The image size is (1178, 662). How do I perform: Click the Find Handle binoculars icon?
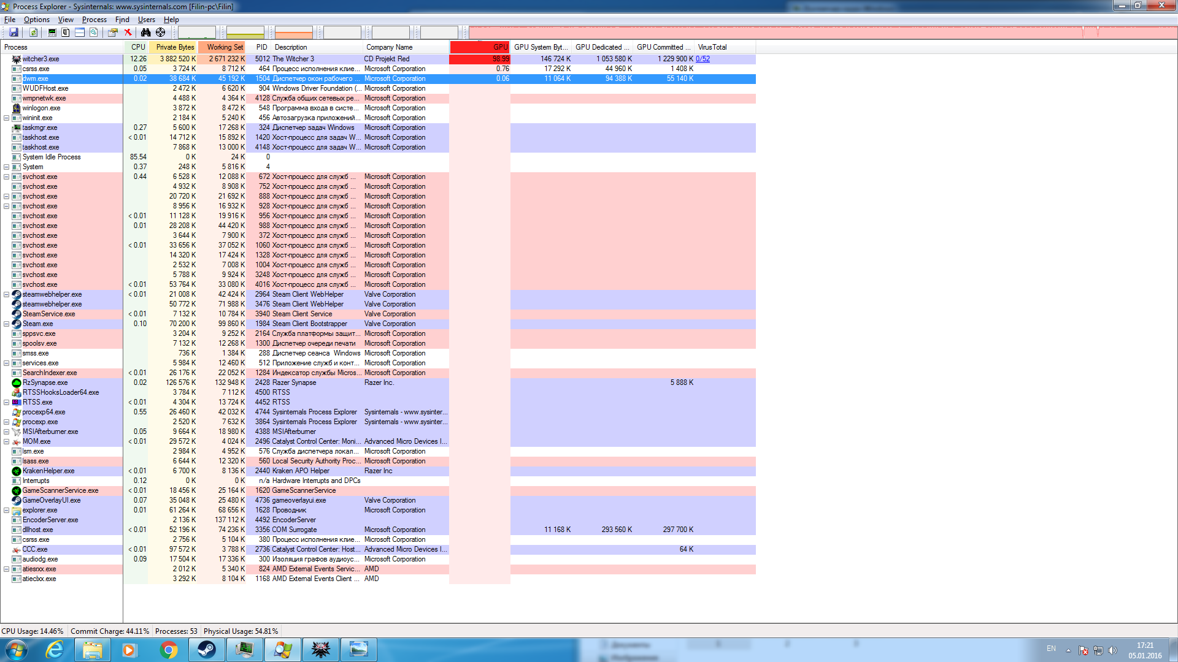pyautogui.click(x=145, y=32)
